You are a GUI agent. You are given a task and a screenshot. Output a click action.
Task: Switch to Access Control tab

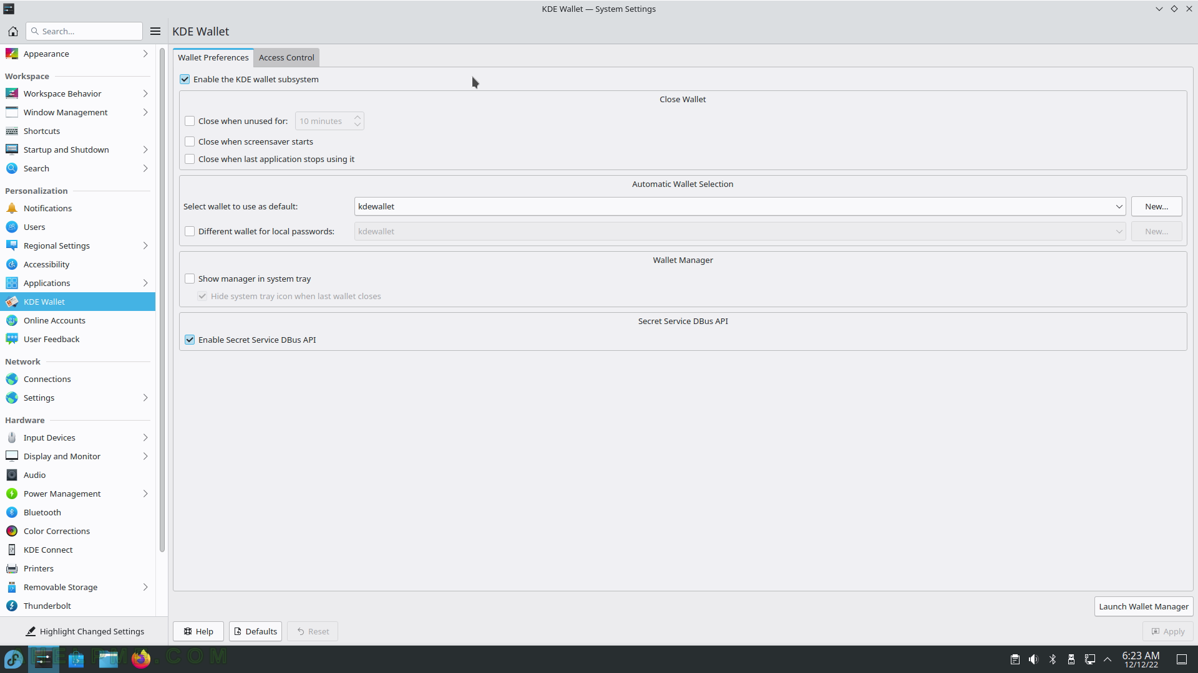click(x=286, y=57)
